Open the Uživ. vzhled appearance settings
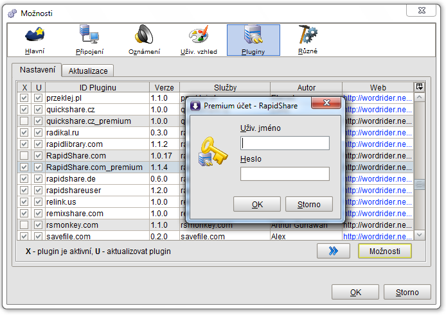Image resolution: width=446 pixels, height=315 pixels. click(199, 40)
